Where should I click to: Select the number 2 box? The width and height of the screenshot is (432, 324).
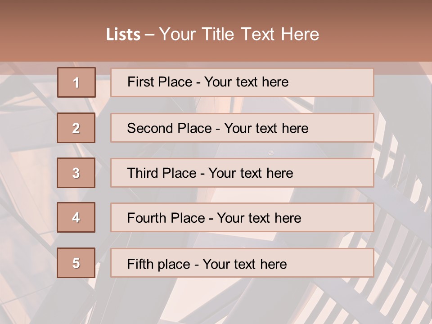pyautogui.click(x=76, y=128)
